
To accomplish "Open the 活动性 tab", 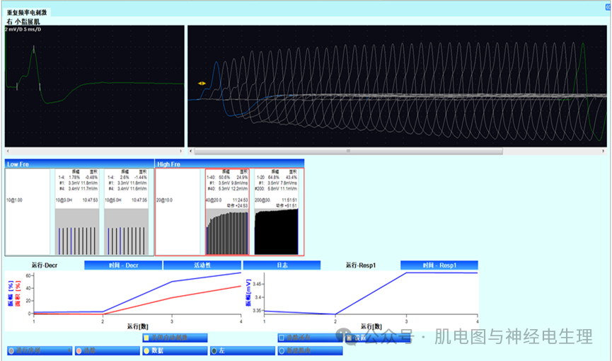I will click(202, 265).
